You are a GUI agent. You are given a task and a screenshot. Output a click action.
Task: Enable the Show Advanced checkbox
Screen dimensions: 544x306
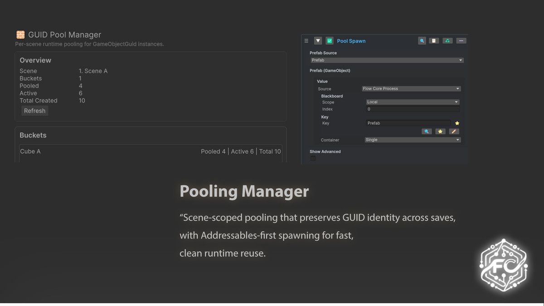pyautogui.click(x=313, y=159)
